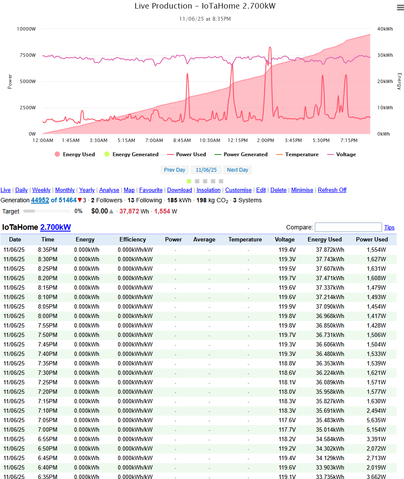Viewport: 404px width, 479px height.
Task: Switch to the Daily view
Action: coord(22,190)
